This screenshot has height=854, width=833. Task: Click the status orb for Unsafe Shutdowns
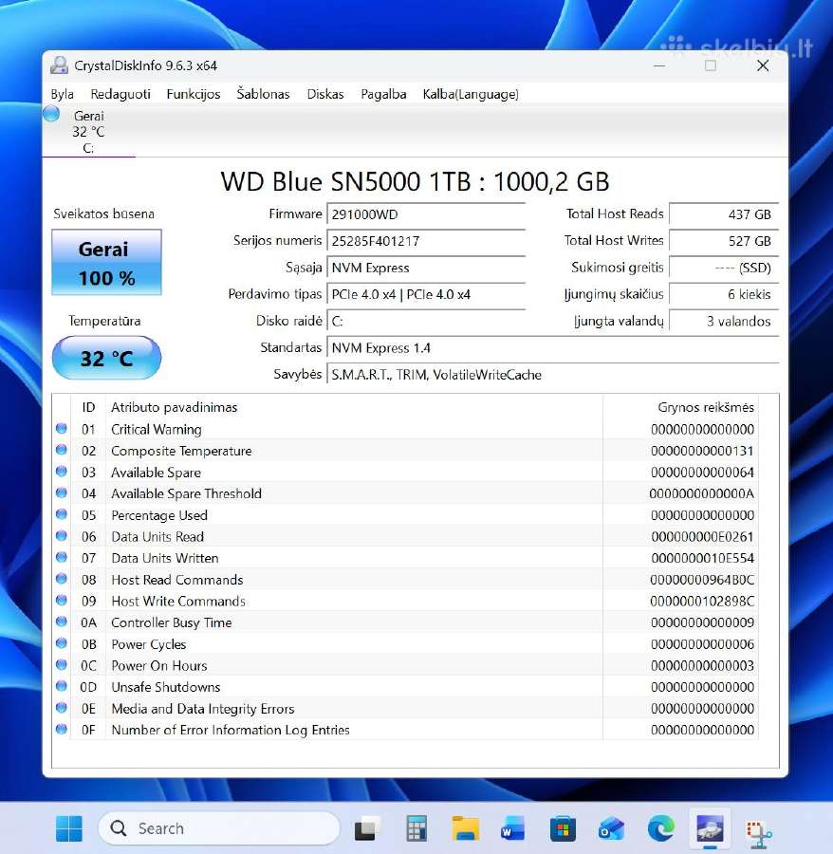(x=62, y=686)
